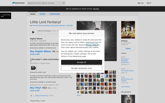This screenshot has width=165, height=103.
Task: Click the Primus artist name in the sidebar
Action: [124, 41]
